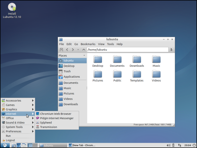Expand the Games submenu
Viewport: 197px width, 148px height.
tap(18, 105)
